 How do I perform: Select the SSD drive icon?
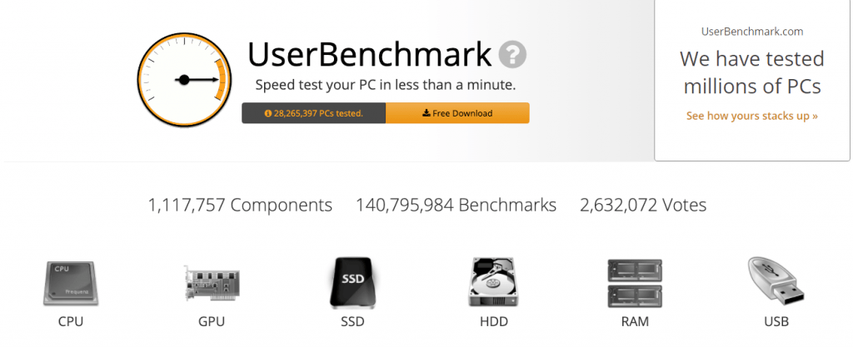click(352, 282)
